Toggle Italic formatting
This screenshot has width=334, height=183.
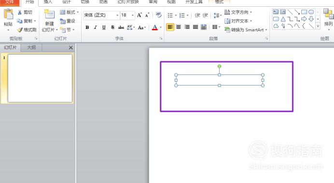coord(96,27)
